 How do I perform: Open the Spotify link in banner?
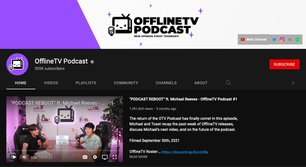pos(297,39)
